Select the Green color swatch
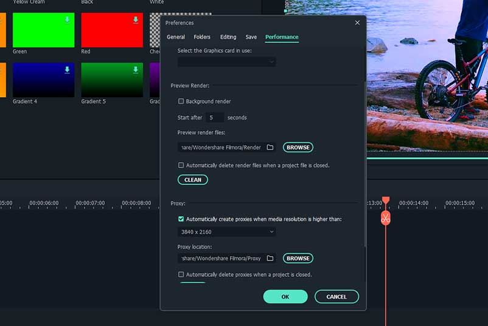This screenshot has width=488, height=326. coord(44,30)
